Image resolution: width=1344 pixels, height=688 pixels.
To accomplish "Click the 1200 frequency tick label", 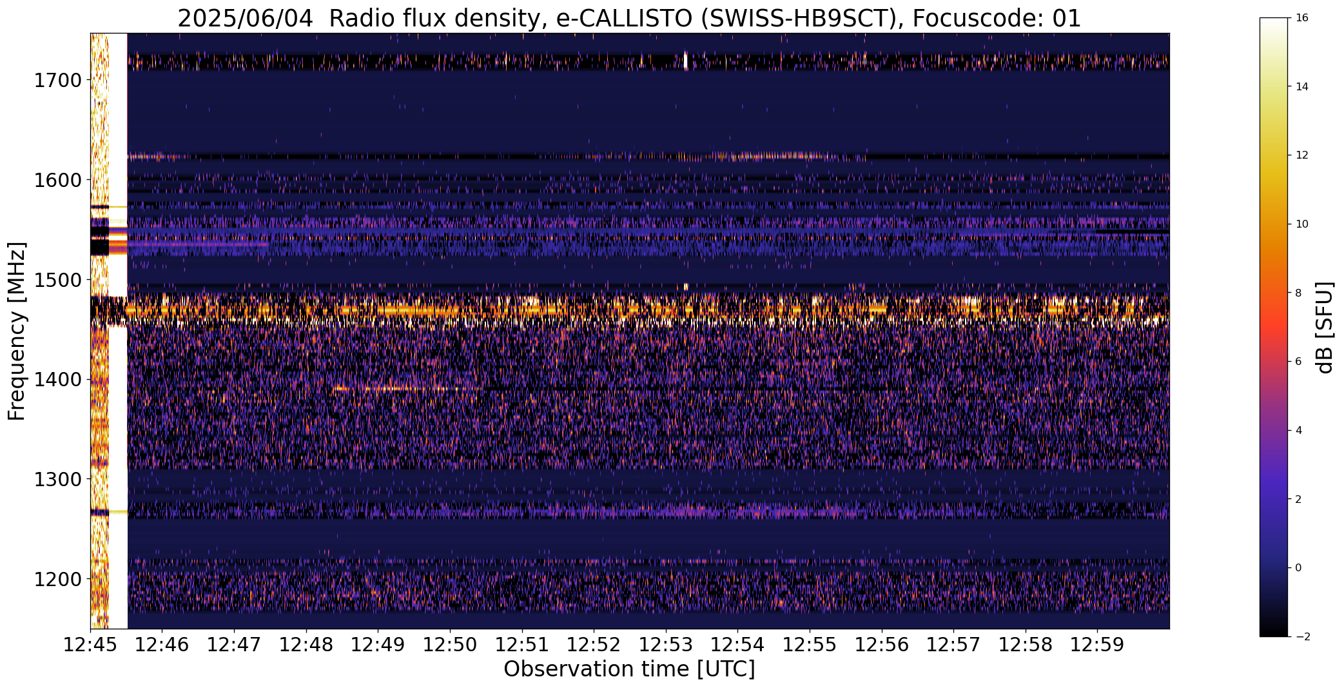I will 57,579.
